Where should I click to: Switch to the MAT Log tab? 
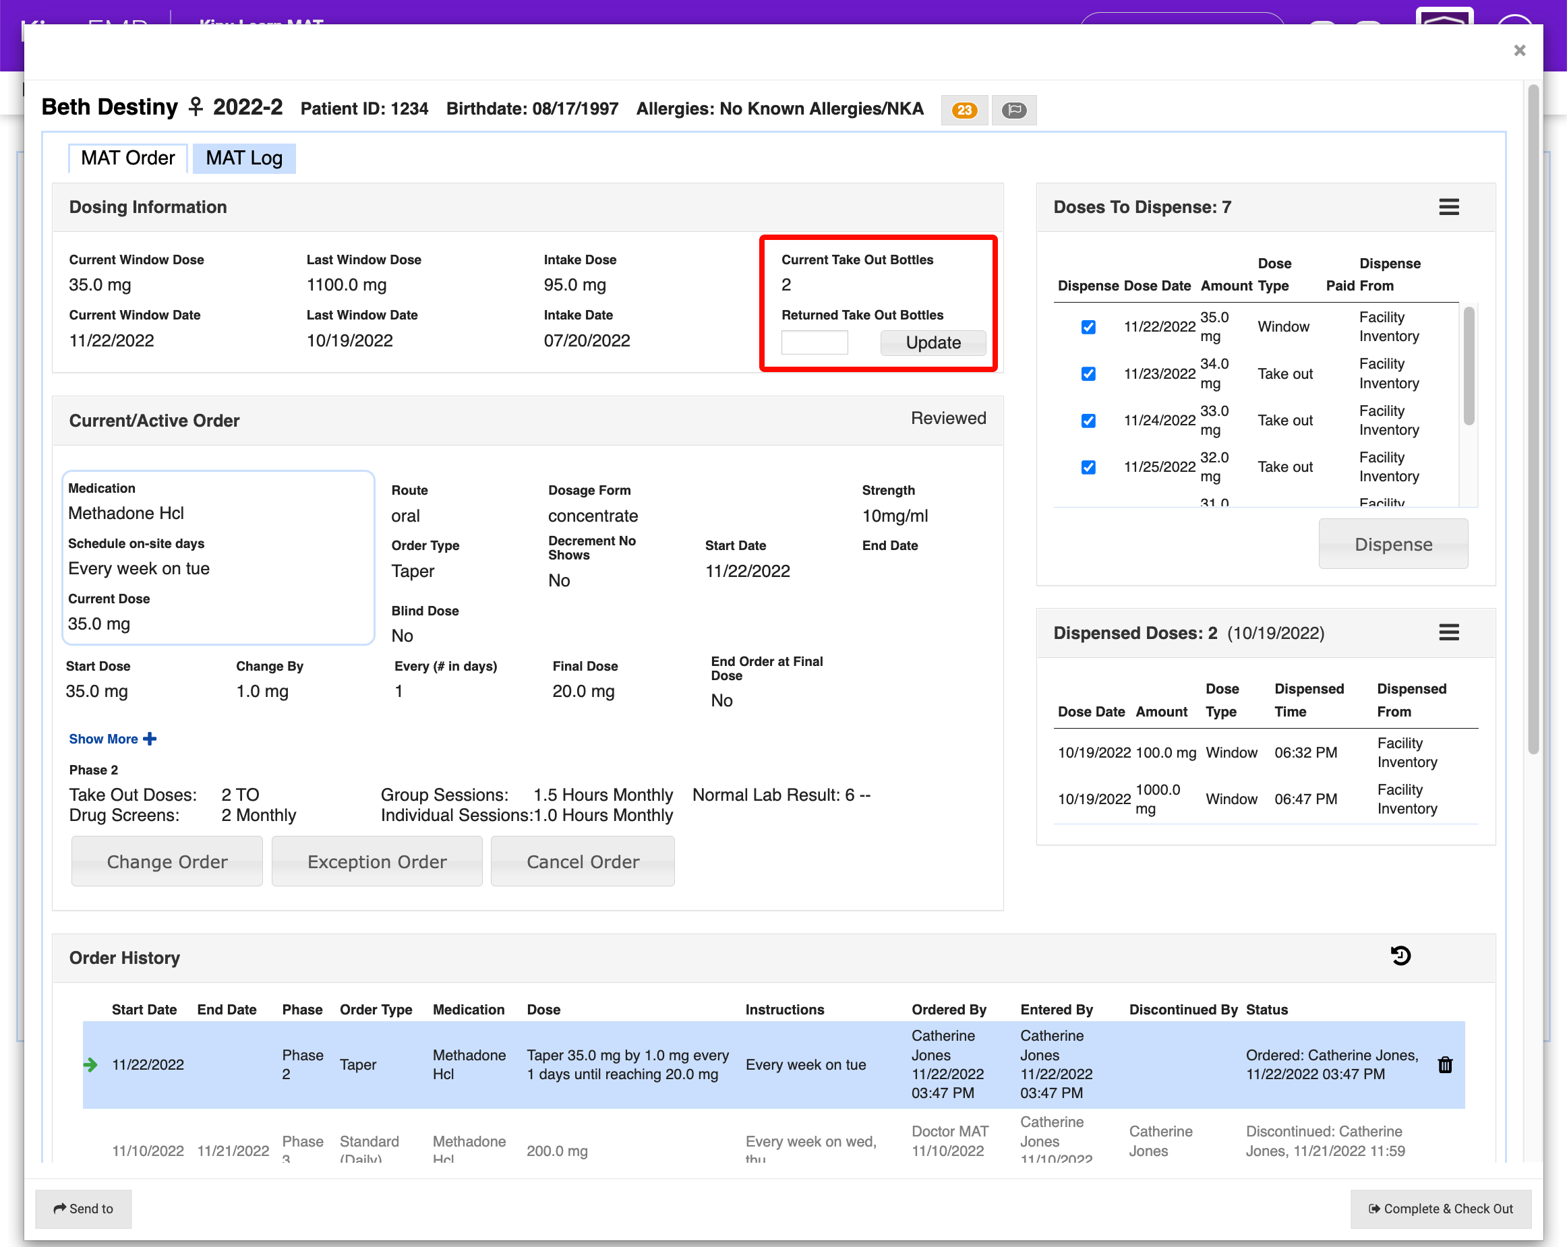click(243, 158)
